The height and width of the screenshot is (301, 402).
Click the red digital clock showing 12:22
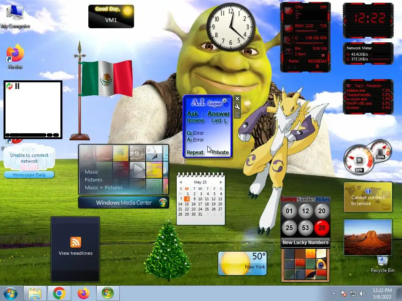pyautogui.click(x=368, y=20)
